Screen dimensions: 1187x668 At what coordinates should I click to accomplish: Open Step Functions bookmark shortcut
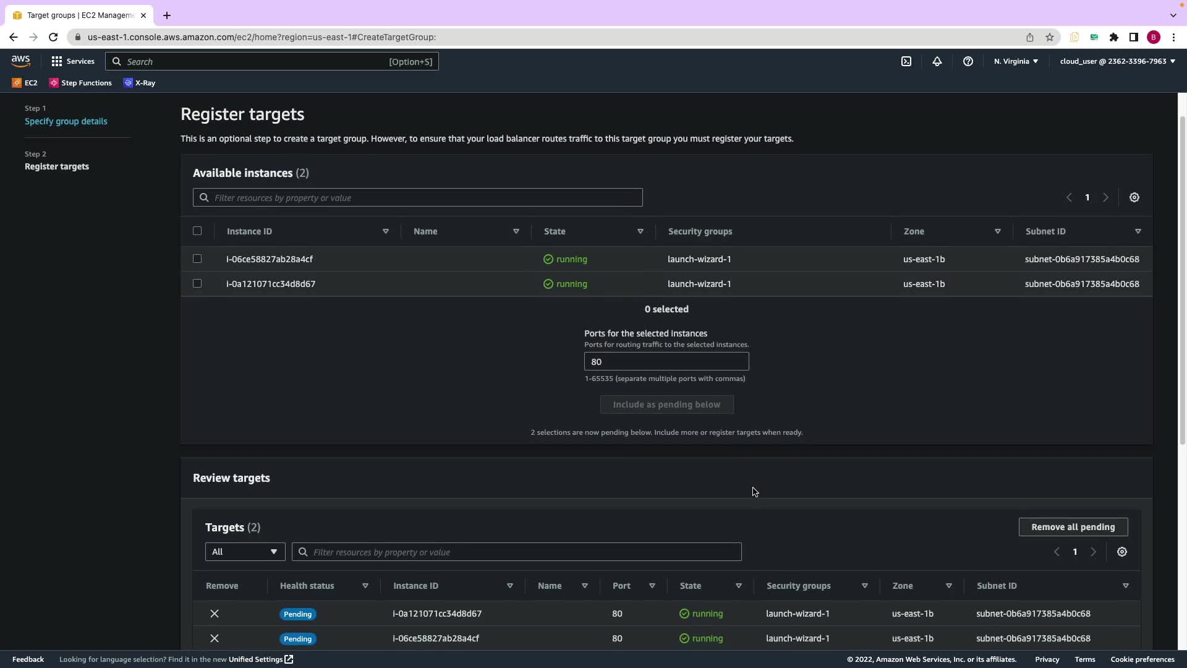point(80,83)
